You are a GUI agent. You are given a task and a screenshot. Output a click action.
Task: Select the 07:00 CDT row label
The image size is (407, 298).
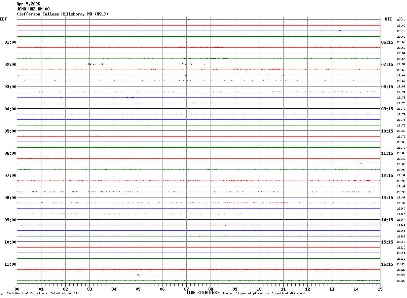[10, 175]
